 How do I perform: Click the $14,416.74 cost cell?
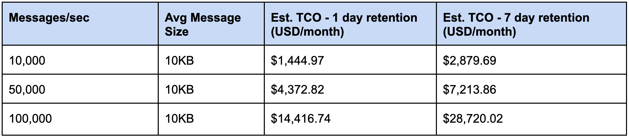300,119
